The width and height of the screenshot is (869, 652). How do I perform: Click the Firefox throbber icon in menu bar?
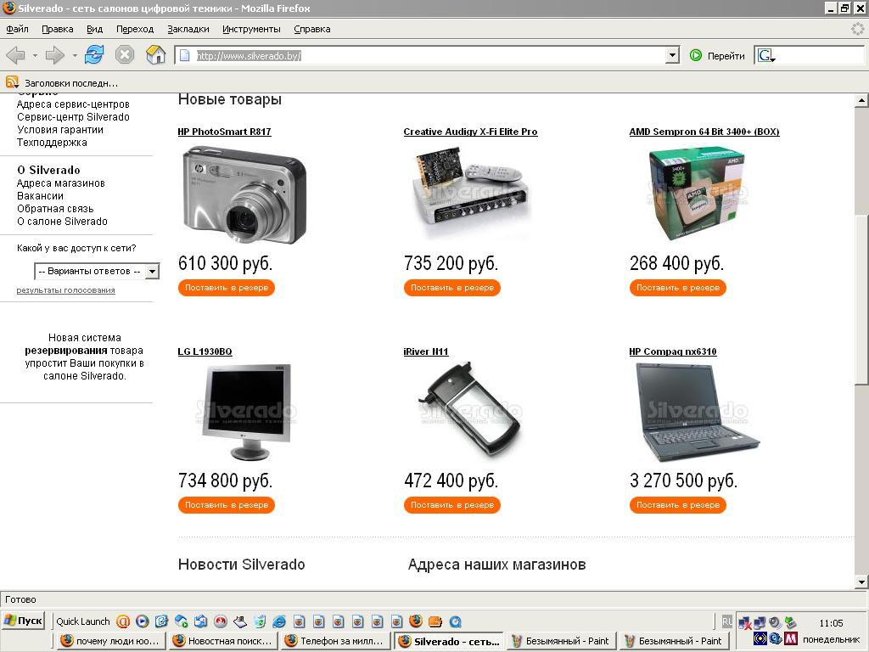(857, 28)
